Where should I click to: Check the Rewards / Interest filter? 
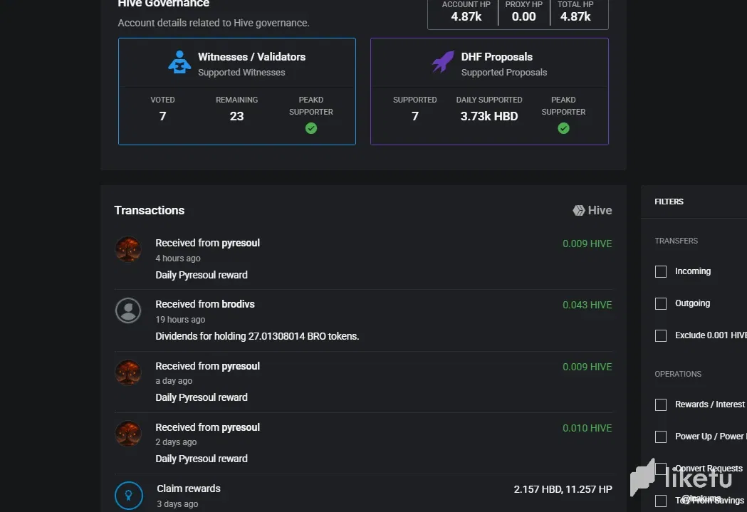pos(661,404)
